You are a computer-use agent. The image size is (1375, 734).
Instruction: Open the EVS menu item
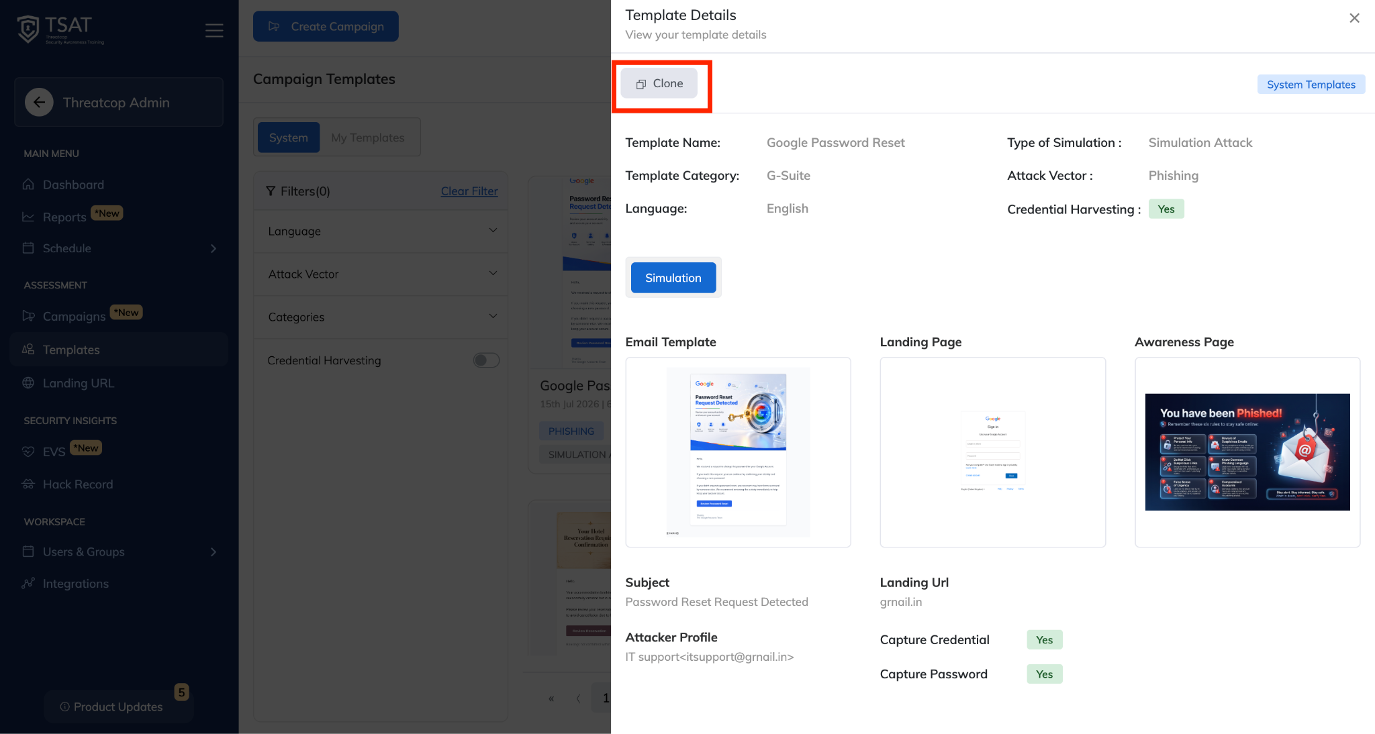(54, 452)
